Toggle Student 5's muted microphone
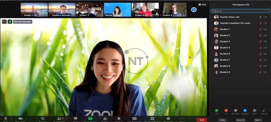The height and width of the screenshot is (122, 271). [x=261, y=48]
